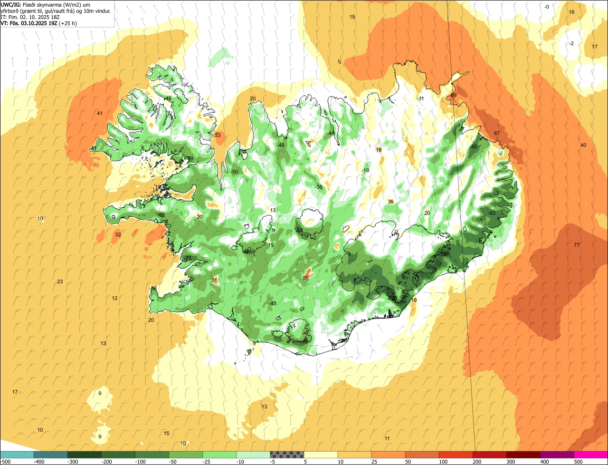This screenshot has height=465, width=608.
Task: Click the '-48' flux value label
Action: pos(281,145)
